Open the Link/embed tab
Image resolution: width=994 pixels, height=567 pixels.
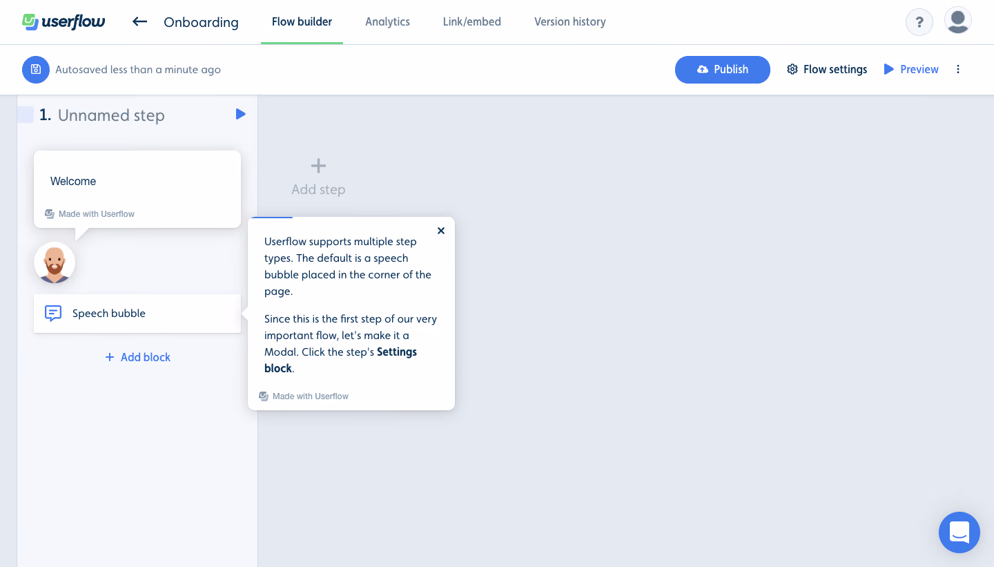472,21
